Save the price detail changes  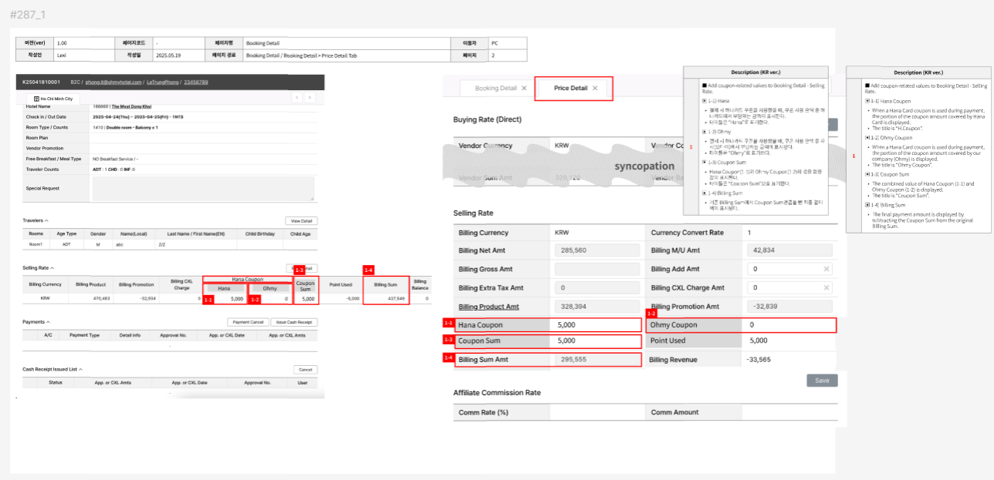(822, 381)
